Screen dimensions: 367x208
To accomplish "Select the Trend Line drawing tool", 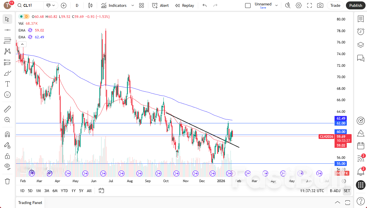I will 7,30.
